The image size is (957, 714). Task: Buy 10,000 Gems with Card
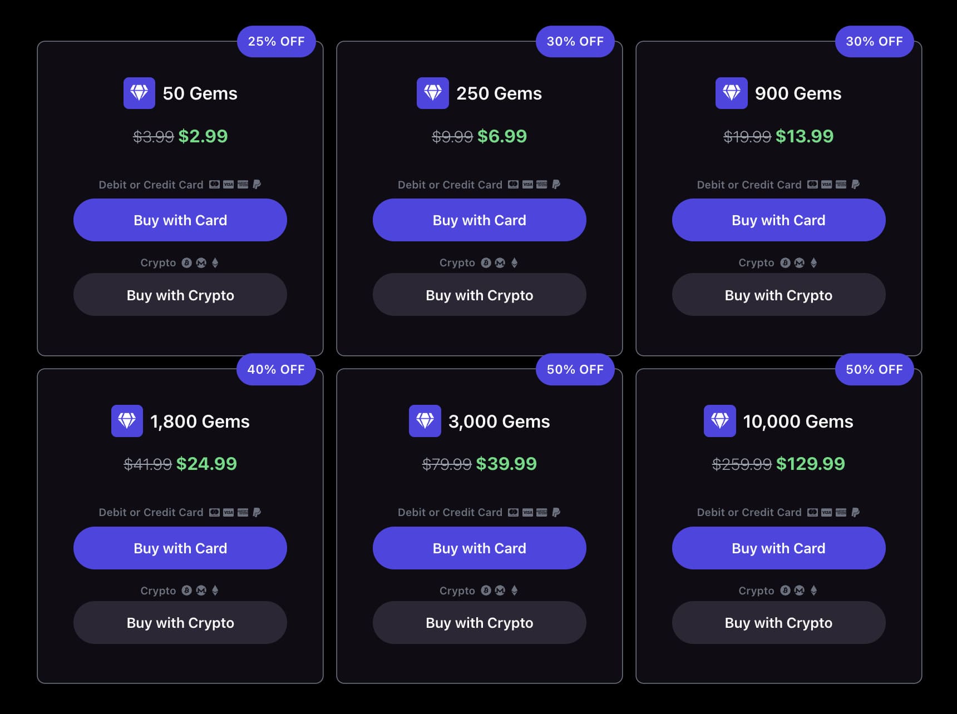pyautogui.click(x=778, y=548)
